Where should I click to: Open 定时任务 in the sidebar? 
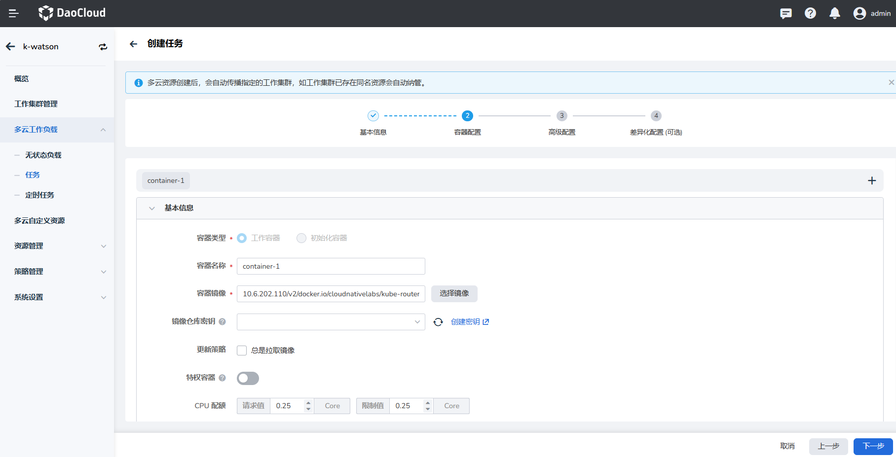coord(39,195)
